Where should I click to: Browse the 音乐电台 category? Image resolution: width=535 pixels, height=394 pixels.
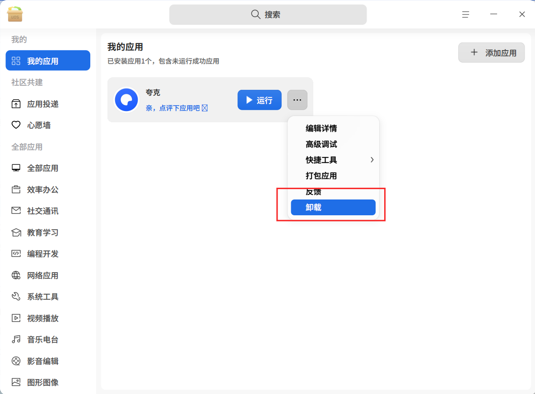point(48,339)
